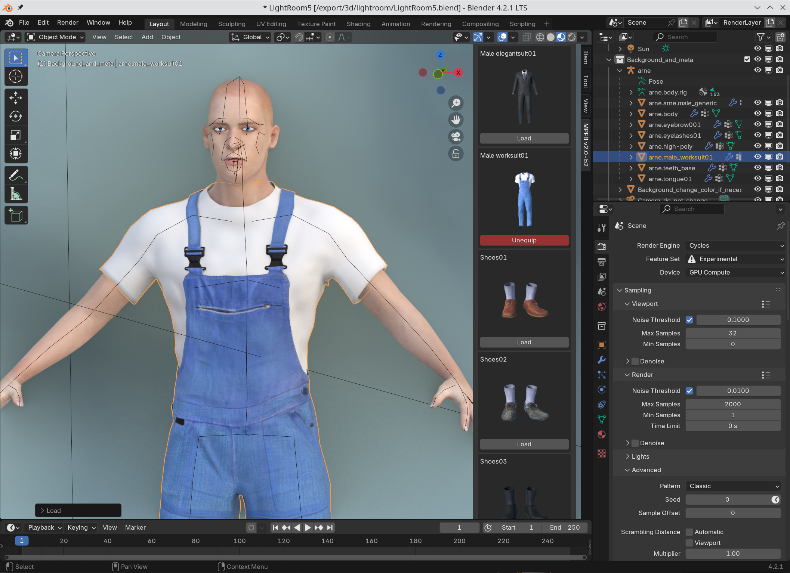This screenshot has width=790, height=573.
Task: Open the Item sidebar tab
Action: coord(586,57)
